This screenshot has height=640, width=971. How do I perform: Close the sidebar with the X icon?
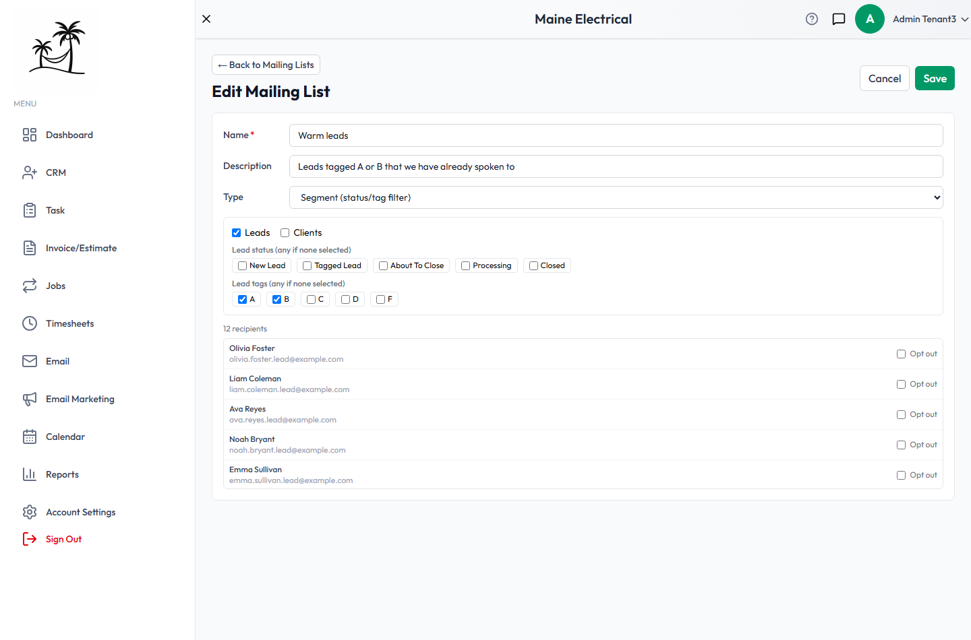pyautogui.click(x=206, y=19)
